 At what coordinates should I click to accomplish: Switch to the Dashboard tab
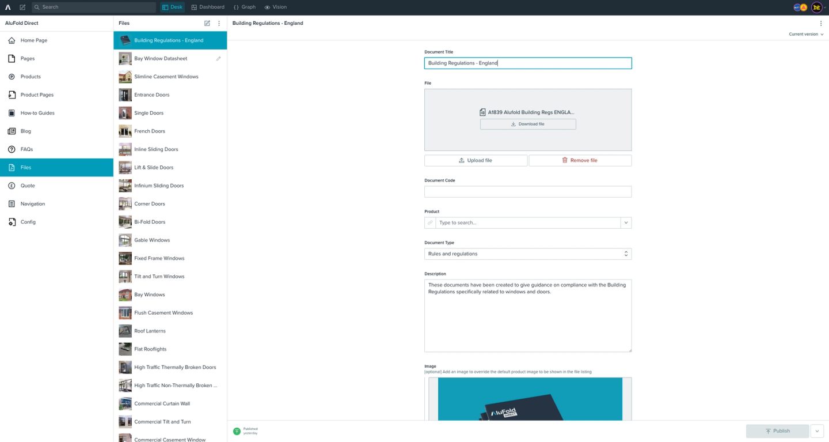(208, 7)
